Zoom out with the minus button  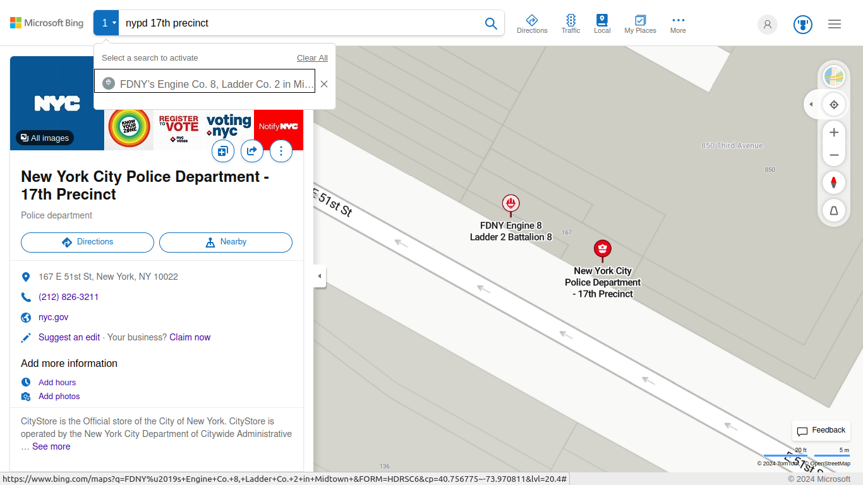pos(834,155)
